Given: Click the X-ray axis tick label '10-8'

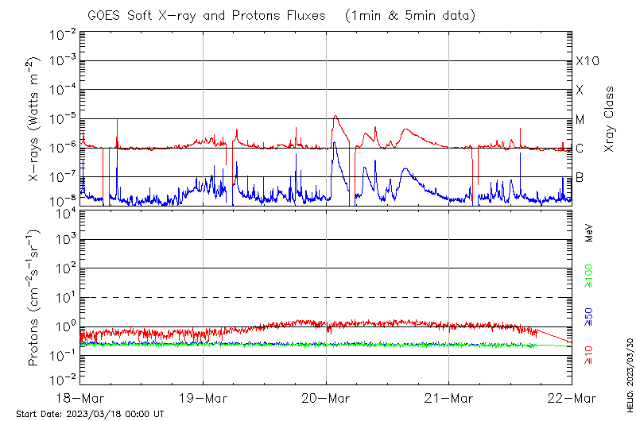Looking at the screenshot, I should pyautogui.click(x=63, y=200).
